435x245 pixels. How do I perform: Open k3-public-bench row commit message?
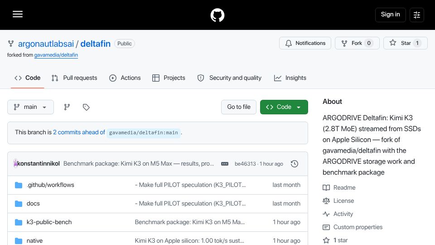click(x=190, y=222)
